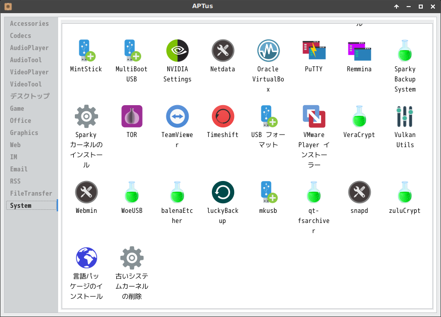
Task: Click the zuluCrypt flask icon
Action: pyautogui.click(x=405, y=192)
